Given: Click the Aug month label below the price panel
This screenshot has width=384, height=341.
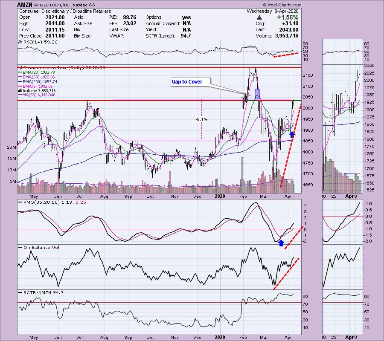Looking at the screenshot, I should tap(104, 196).
